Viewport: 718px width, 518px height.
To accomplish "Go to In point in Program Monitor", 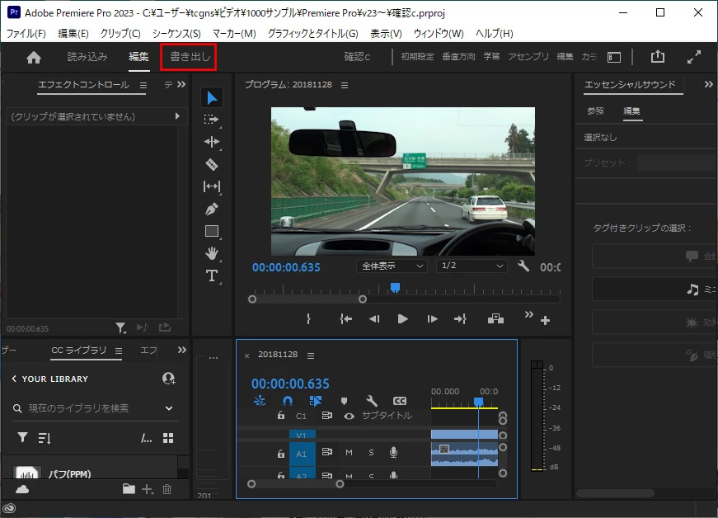I will 346,318.
